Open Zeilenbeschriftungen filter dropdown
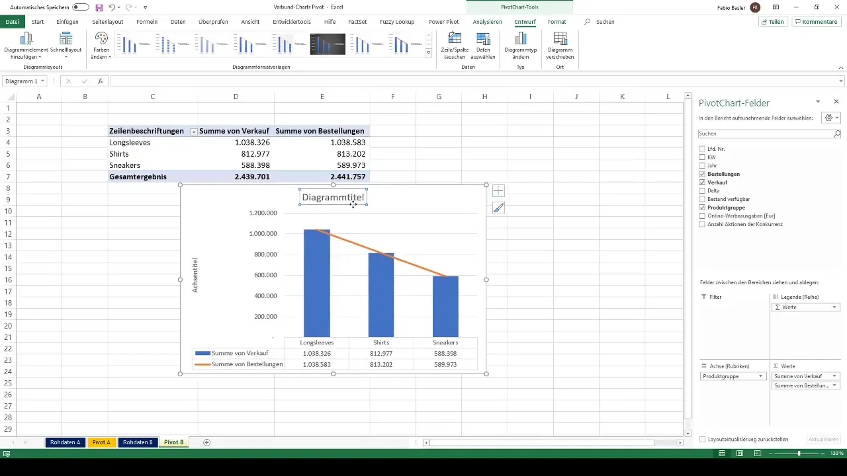The height and width of the screenshot is (476, 847). [193, 132]
